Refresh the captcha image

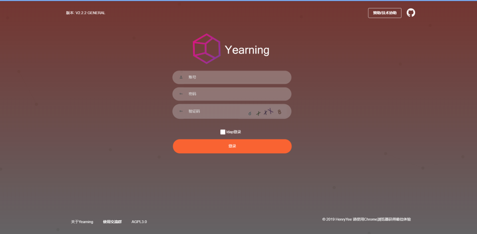tap(263, 112)
